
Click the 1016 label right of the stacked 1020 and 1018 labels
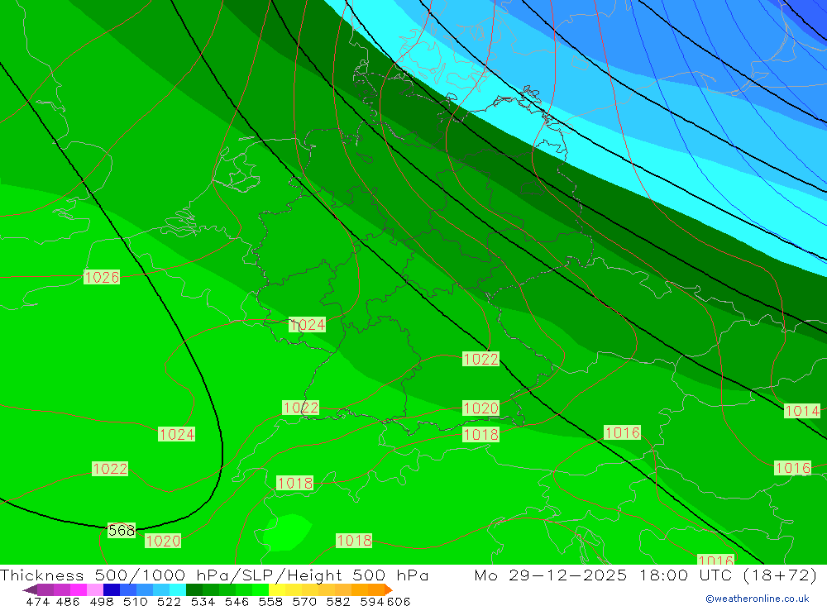coord(623,433)
